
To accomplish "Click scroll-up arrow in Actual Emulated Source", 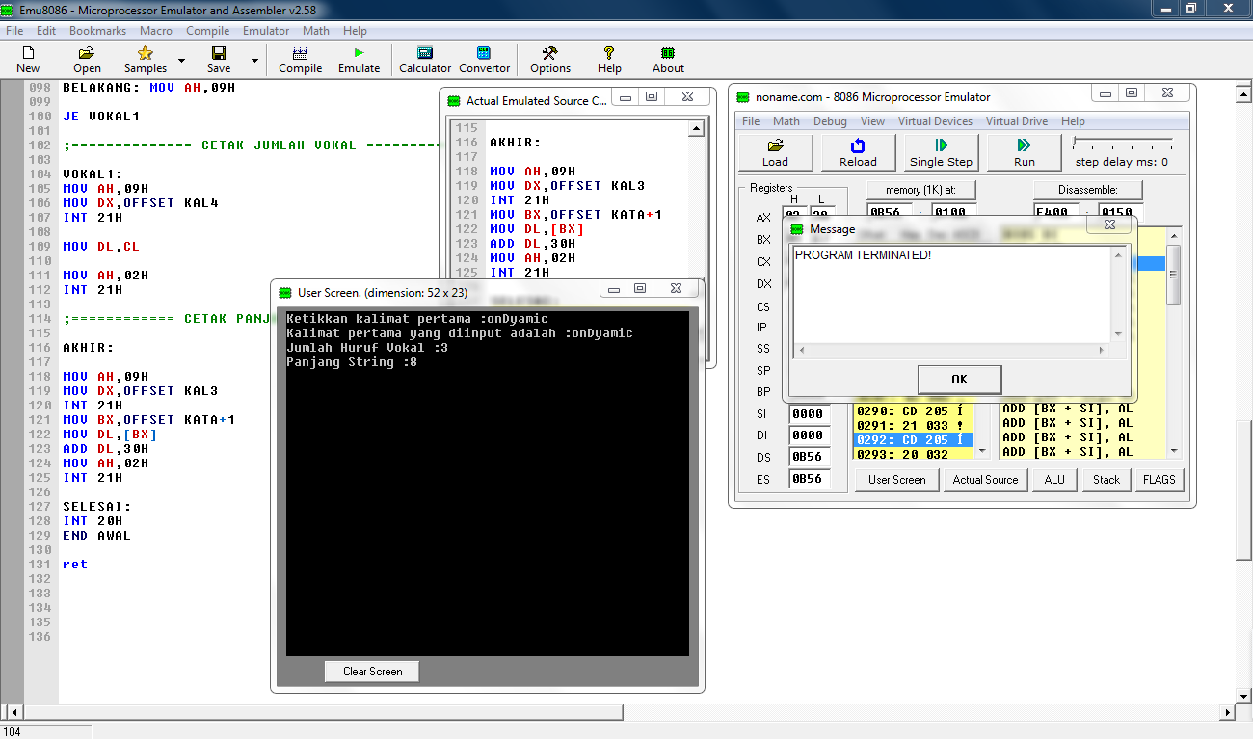I will tap(696, 128).
